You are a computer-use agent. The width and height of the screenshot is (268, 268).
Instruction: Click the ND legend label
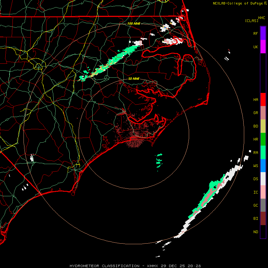click(x=255, y=232)
